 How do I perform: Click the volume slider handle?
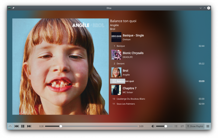[166, 126]
